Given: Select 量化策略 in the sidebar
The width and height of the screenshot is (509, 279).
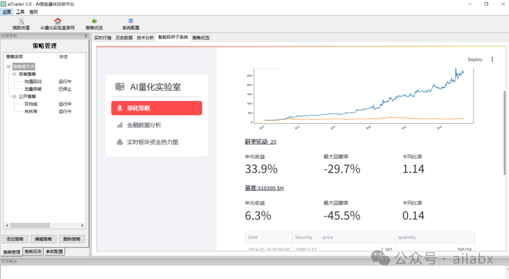Looking at the screenshot, I should click(x=156, y=108).
